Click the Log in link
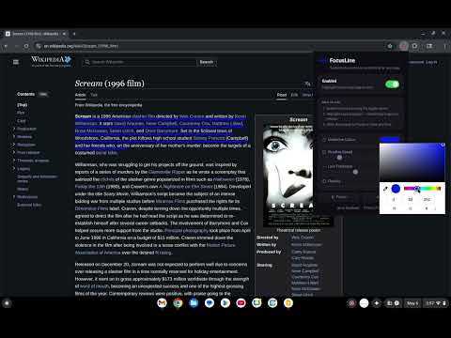This screenshot has width=451, height=338. [x=431, y=62]
